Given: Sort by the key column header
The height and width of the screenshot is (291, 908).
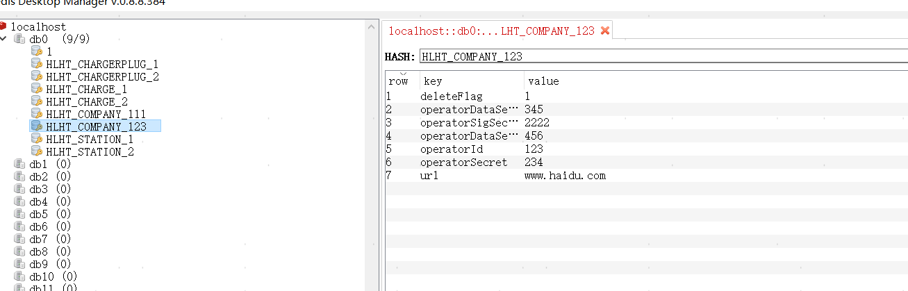Looking at the screenshot, I should tap(472, 80).
